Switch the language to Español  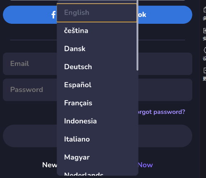coord(97,85)
